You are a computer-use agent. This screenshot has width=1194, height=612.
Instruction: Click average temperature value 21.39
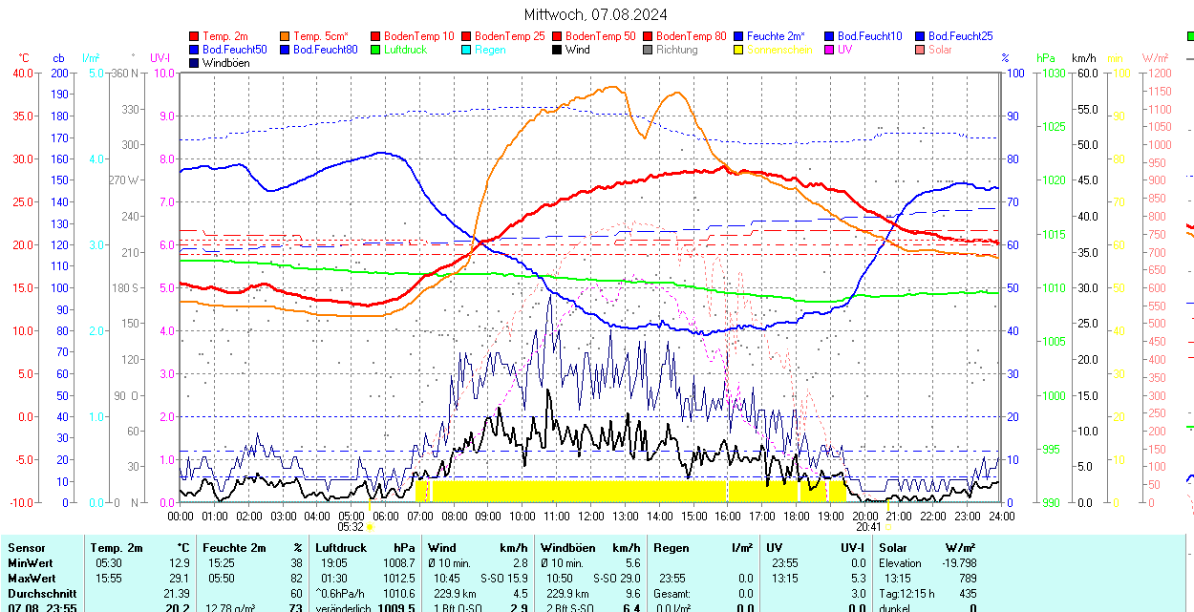[179, 594]
